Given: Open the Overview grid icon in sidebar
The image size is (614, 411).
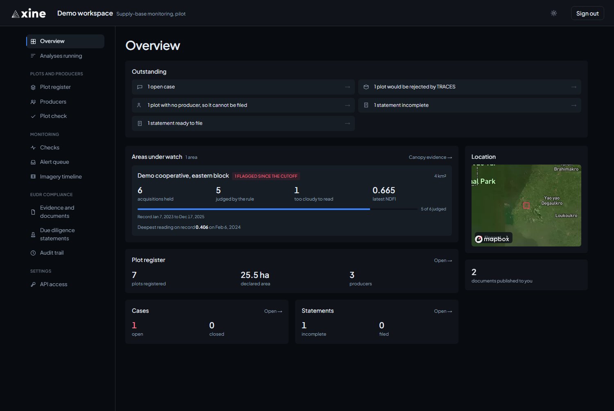Looking at the screenshot, I should (33, 41).
